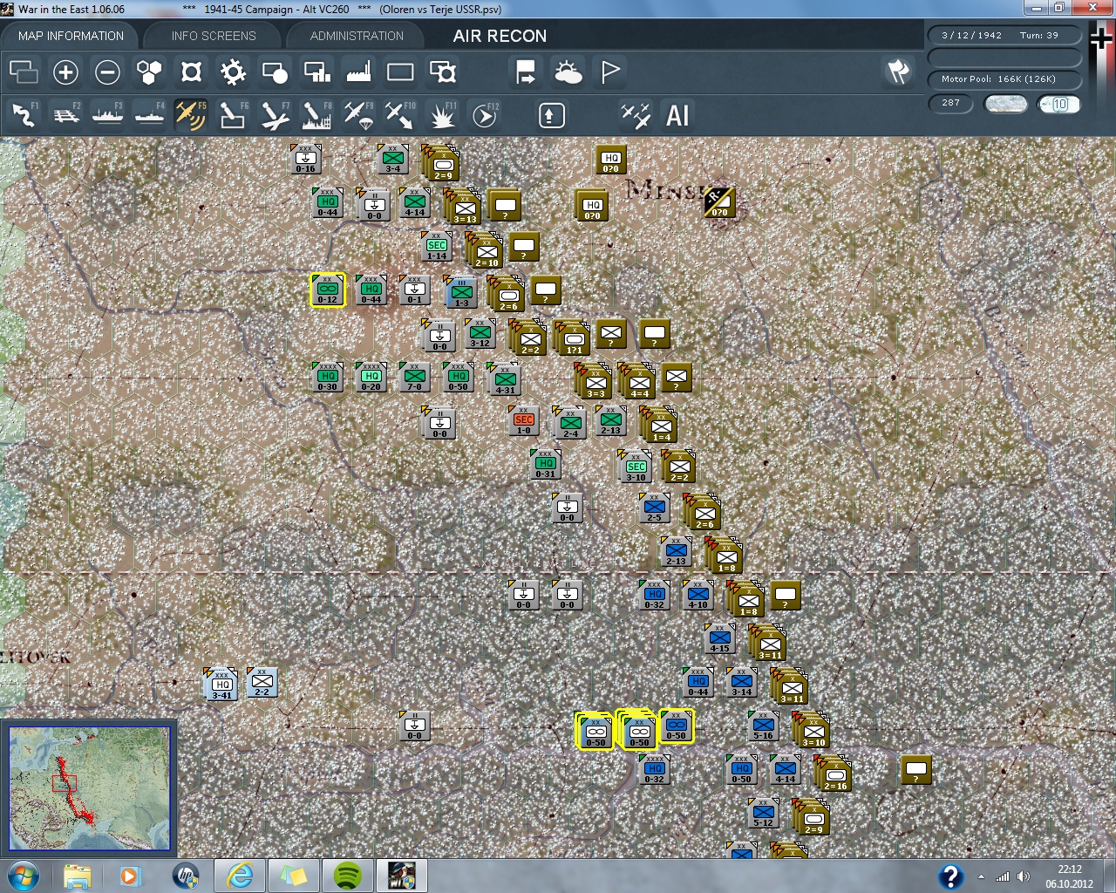Select Move mode (F1) icon
Viewport: 1116px width, 893px height.
24,115
